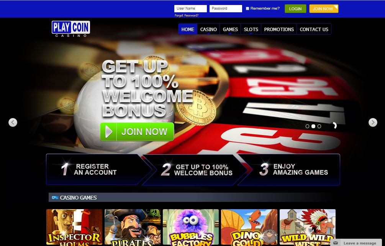Screen dimensions: 385x246
Task: Click the game controller icon beside Casino Games
Action: (x=55, y=198)
